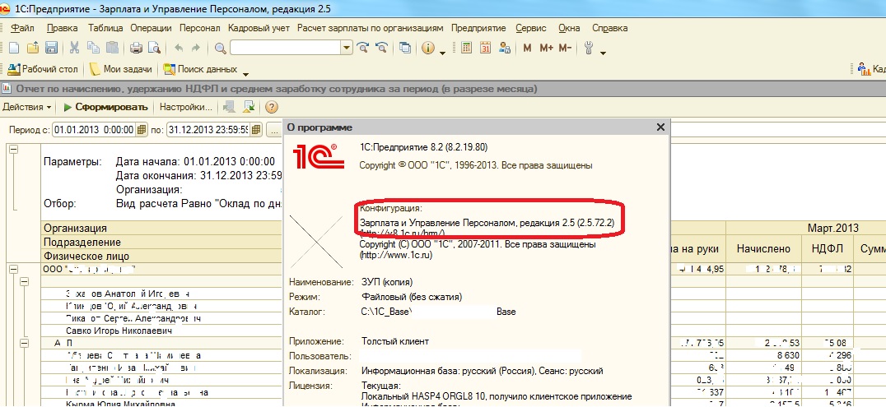Click the report help question icon
886x407 pixels.
click(271, 107)
